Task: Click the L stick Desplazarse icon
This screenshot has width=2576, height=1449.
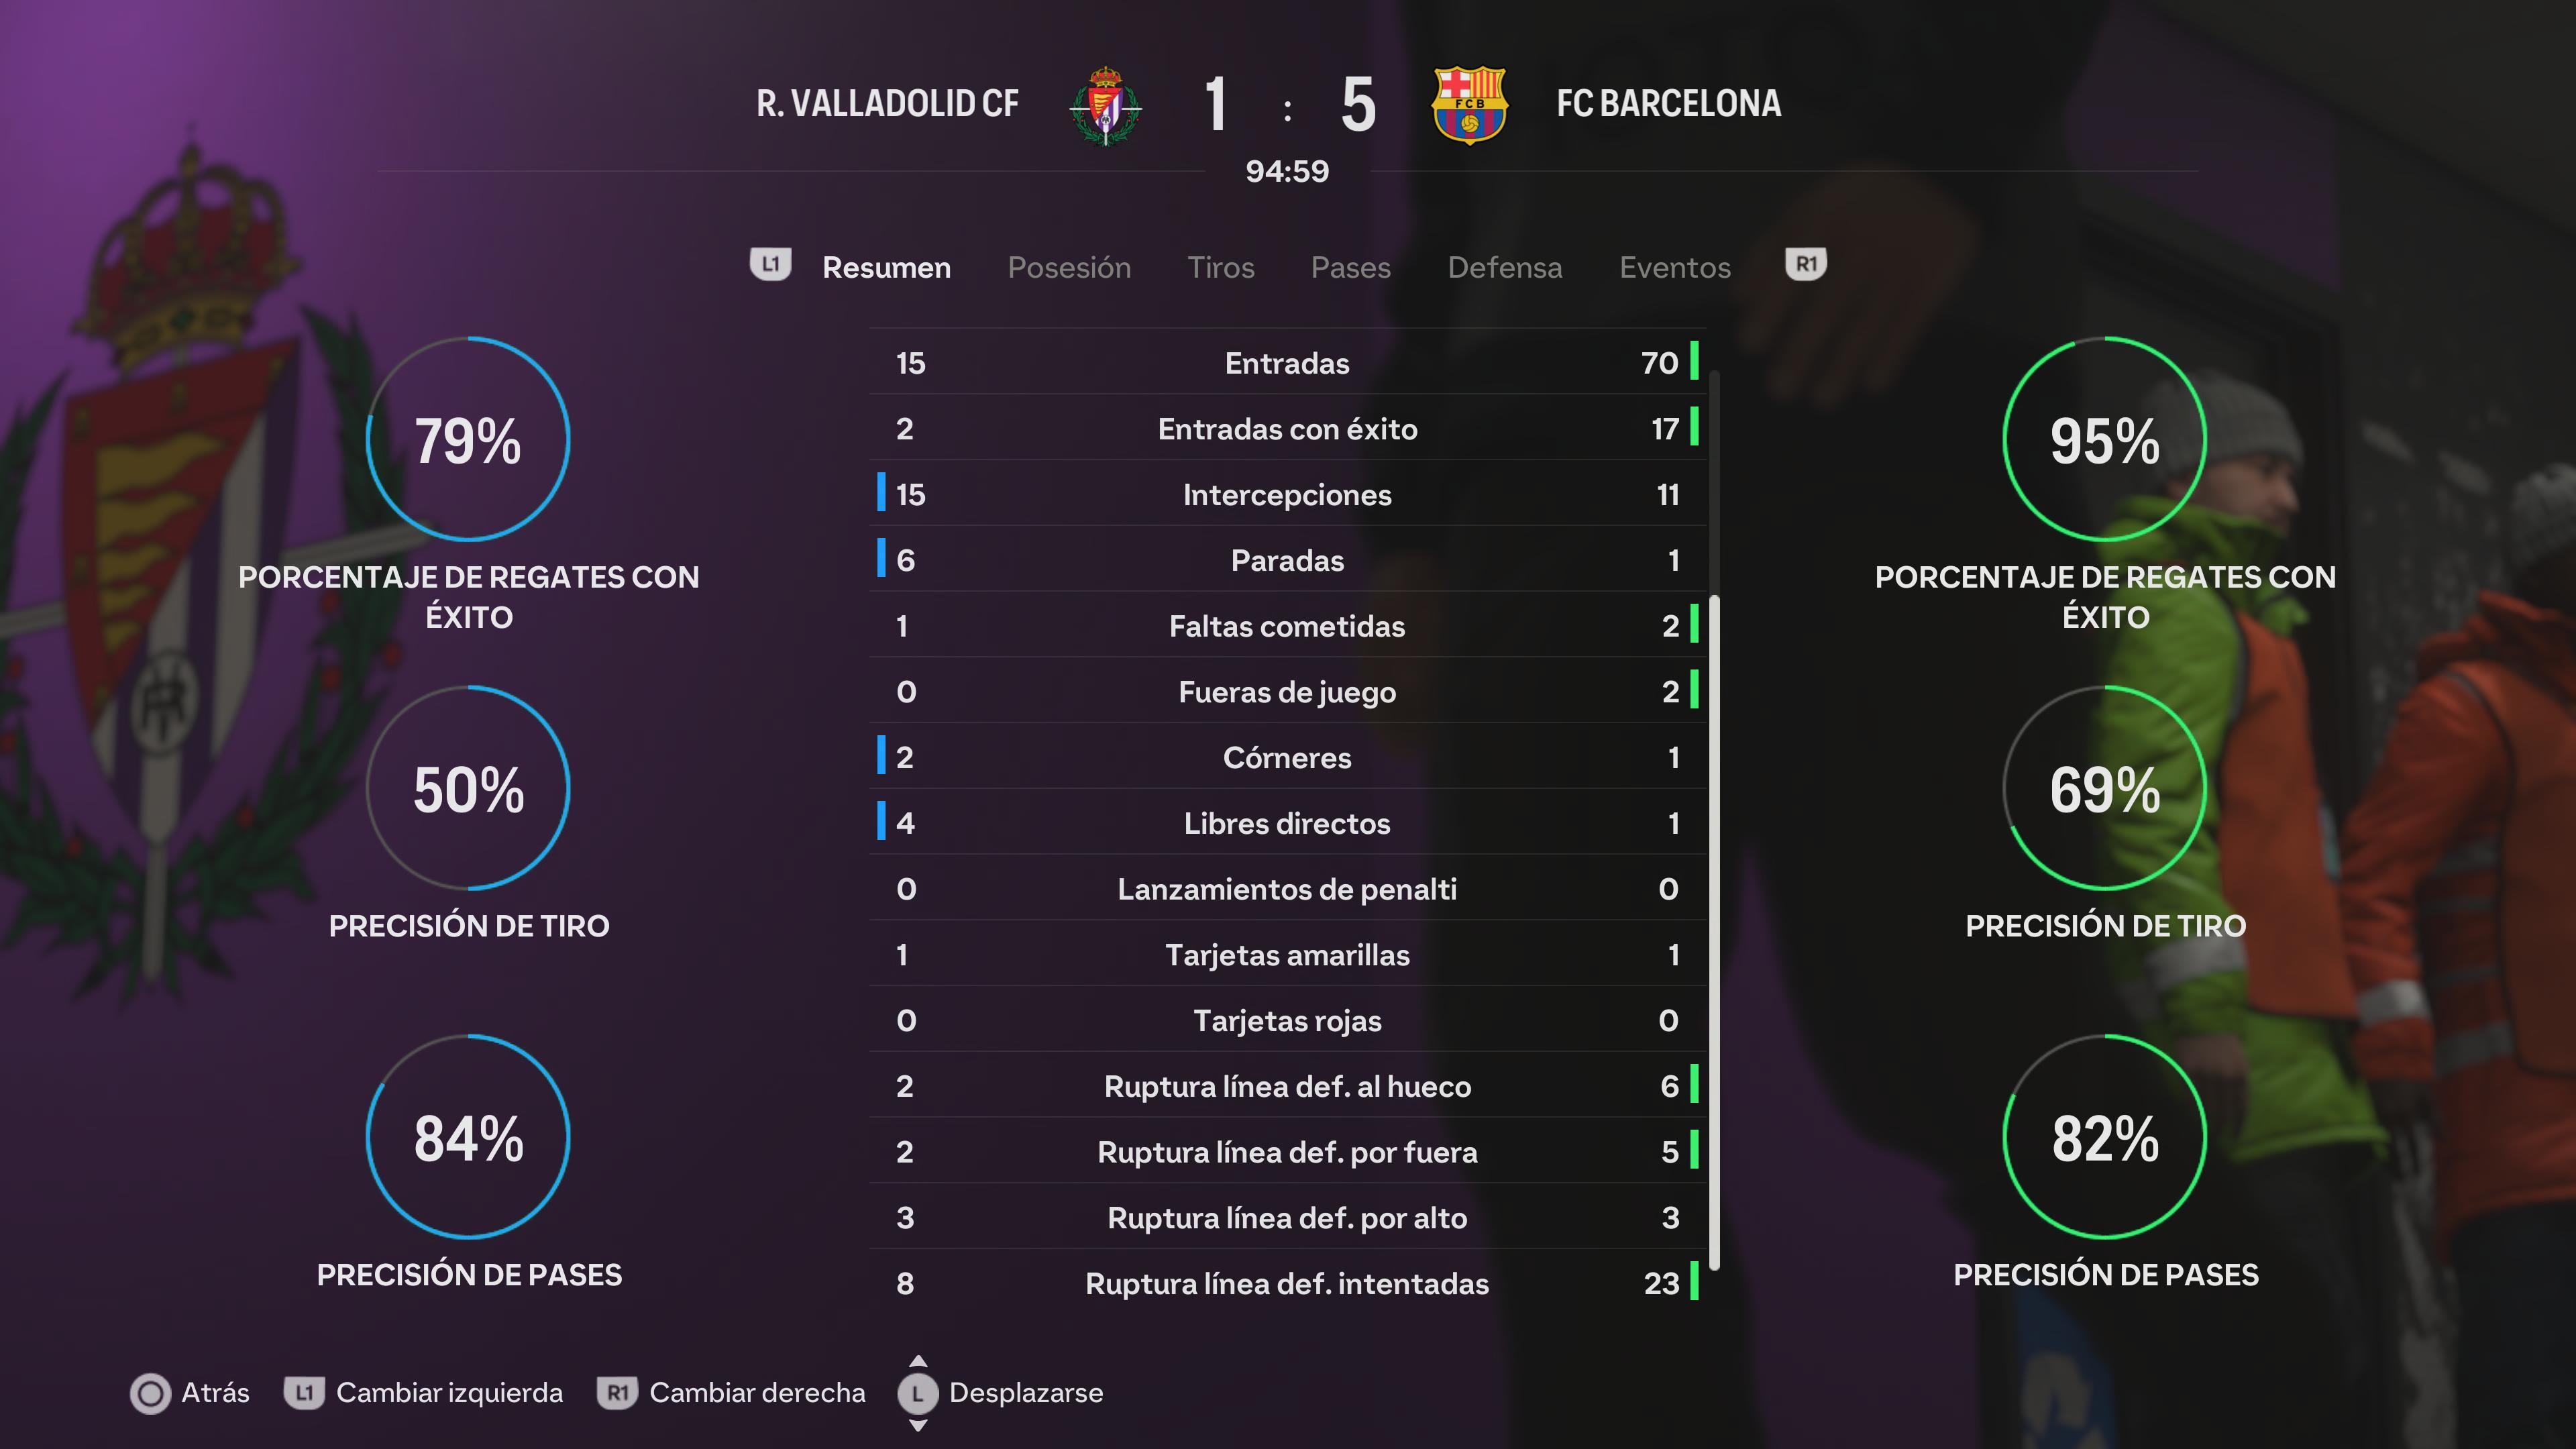Action: pyautogui.click(x=918, y=1393)
